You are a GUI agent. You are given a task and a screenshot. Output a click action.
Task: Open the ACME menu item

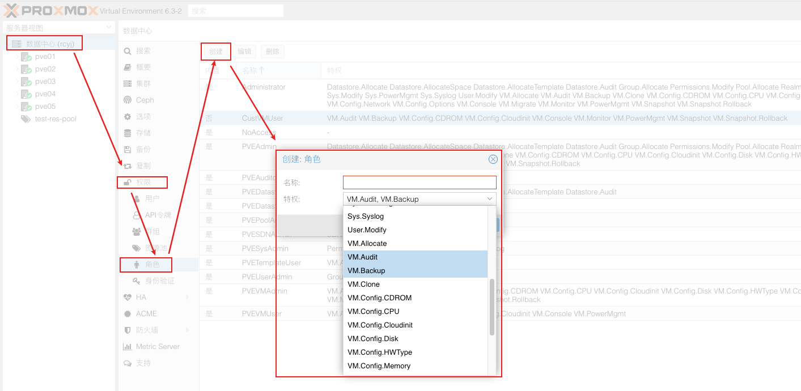click(159, 314)
